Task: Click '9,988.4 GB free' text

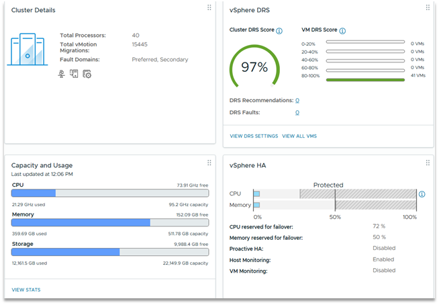Action: point(191,244)
